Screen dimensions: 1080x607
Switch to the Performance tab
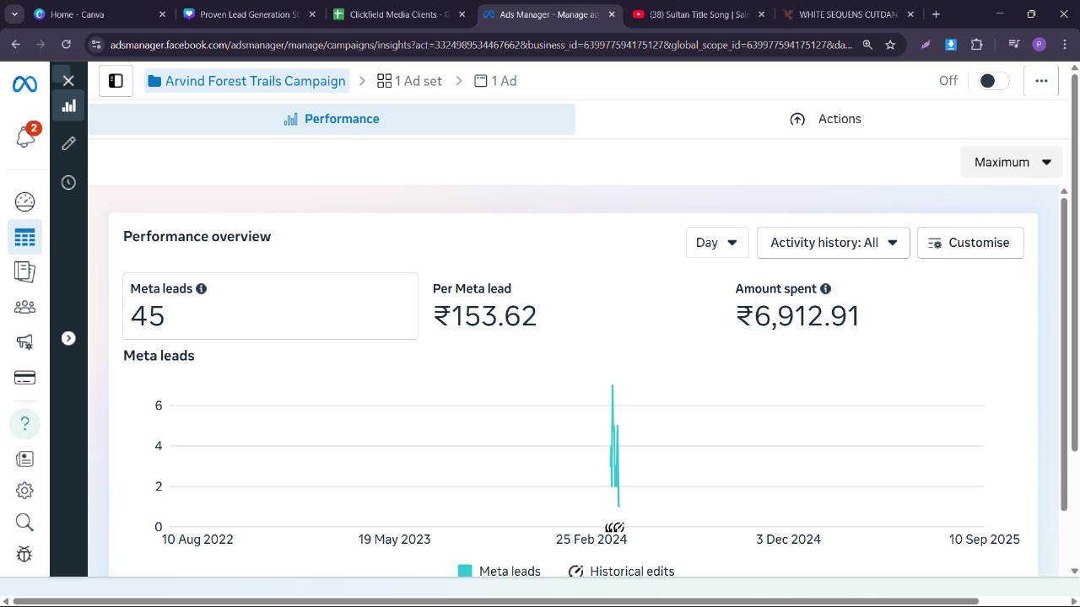(x=332, y=119)
